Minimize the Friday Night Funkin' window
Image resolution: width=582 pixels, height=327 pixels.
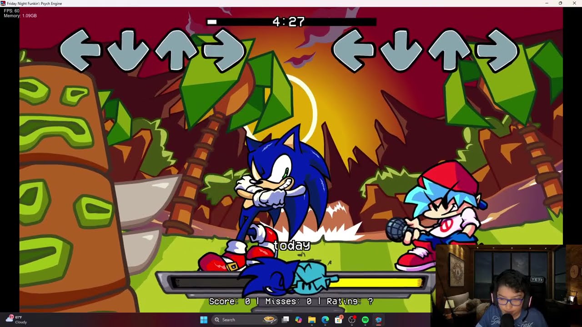click(x=547, y=3)
